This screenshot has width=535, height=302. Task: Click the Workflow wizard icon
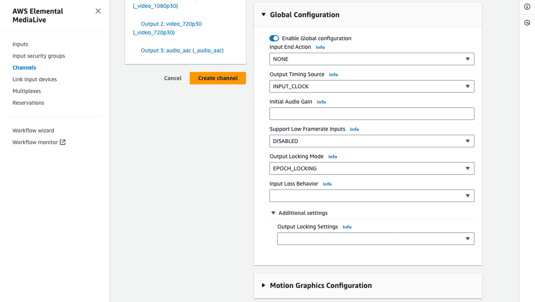tap(33, 130)
